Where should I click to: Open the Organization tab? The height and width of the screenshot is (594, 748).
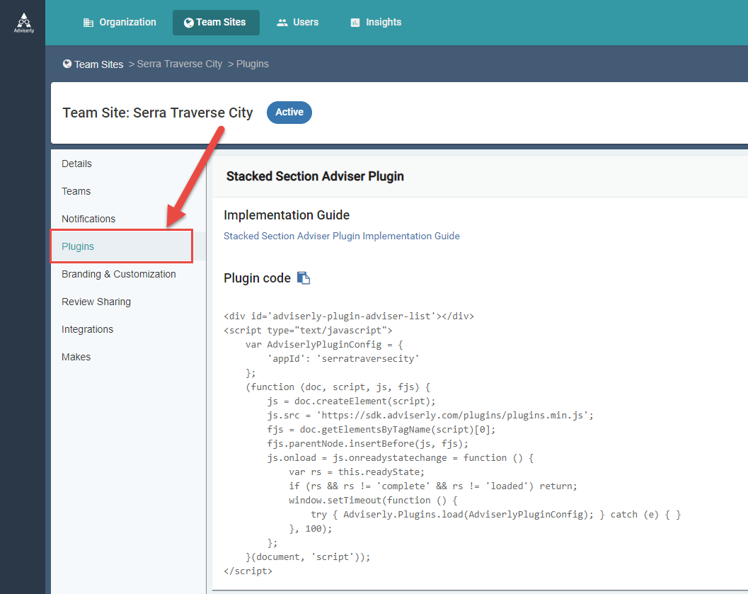(x=120, y=23)
